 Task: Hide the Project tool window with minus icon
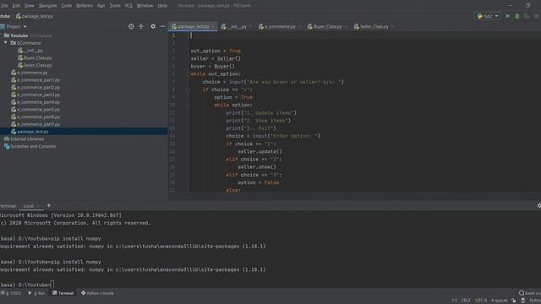click(x=163, y=26)
